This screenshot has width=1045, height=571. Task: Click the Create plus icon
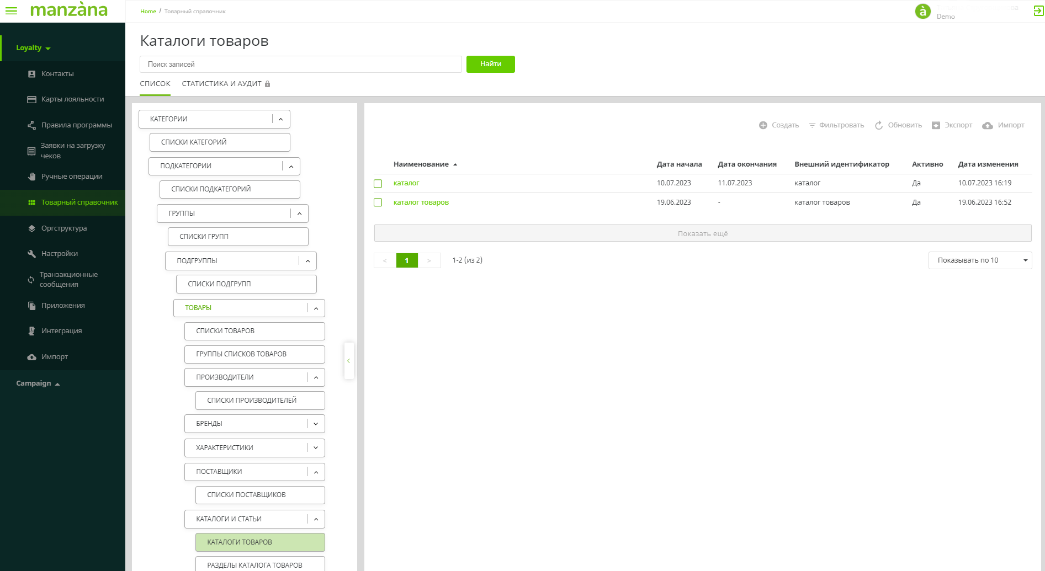pyautogui.click(x=763, y=126)
